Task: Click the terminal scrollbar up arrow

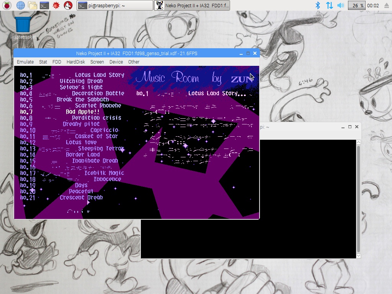Action: [x=358, y=142]
